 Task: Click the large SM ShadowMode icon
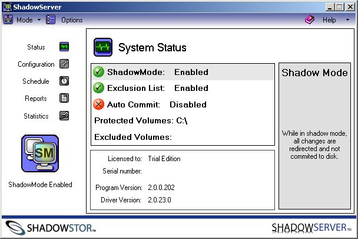click(x=40, y=153)
